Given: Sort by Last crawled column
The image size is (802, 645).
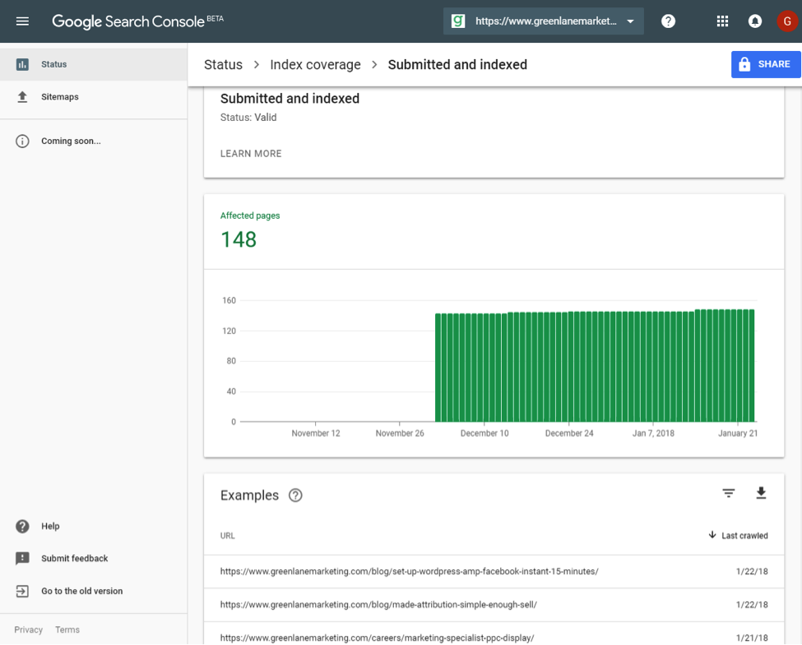Looking at the screenshot, I should pyautogui.click(x=738, y=536).
